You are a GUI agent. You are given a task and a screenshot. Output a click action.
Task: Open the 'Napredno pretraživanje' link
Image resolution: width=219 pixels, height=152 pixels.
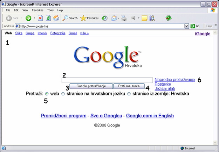click(174, 80)
